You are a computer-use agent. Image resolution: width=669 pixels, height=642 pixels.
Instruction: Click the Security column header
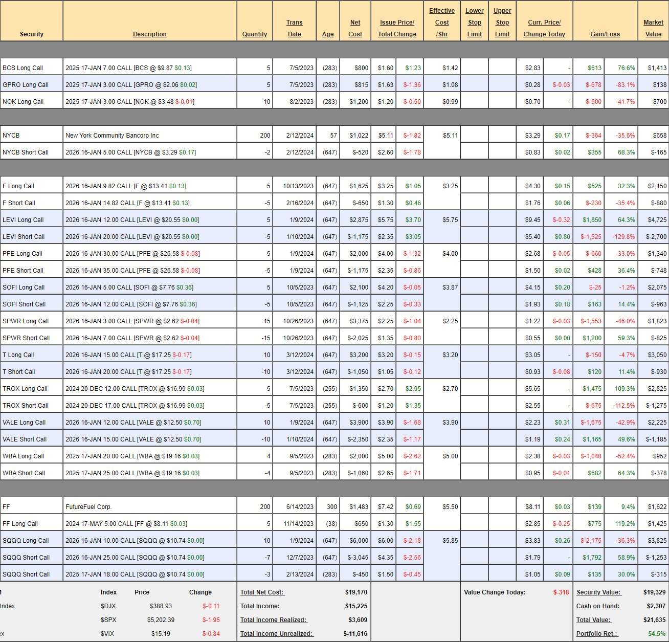[31, 34]
